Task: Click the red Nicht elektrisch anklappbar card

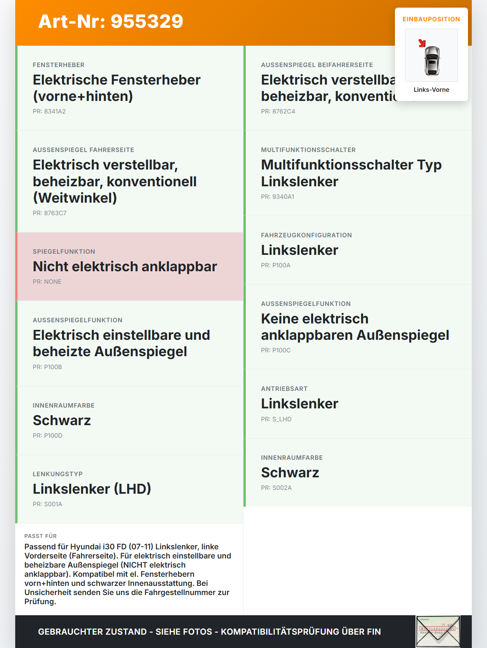Action: (x=129, y=266)
